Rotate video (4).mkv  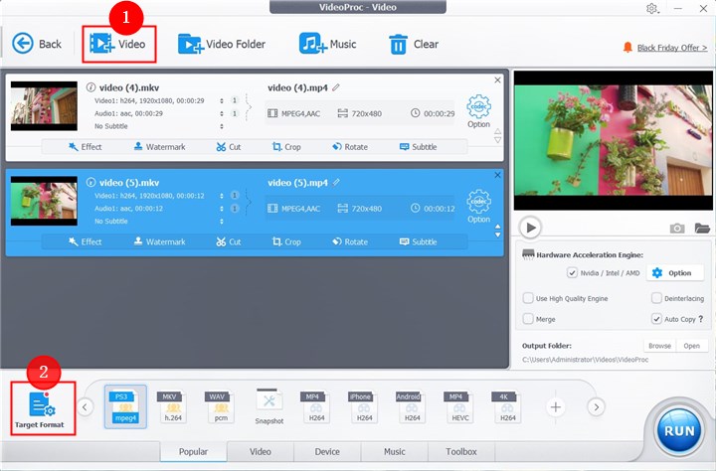tap(350, 147)
